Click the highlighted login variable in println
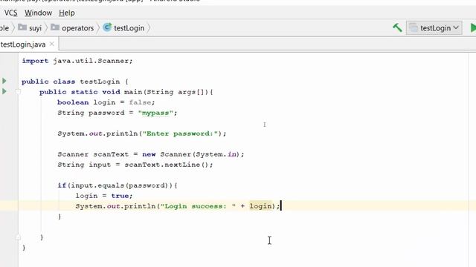Viewport: 476px width, 267px height. pos(260,206)
